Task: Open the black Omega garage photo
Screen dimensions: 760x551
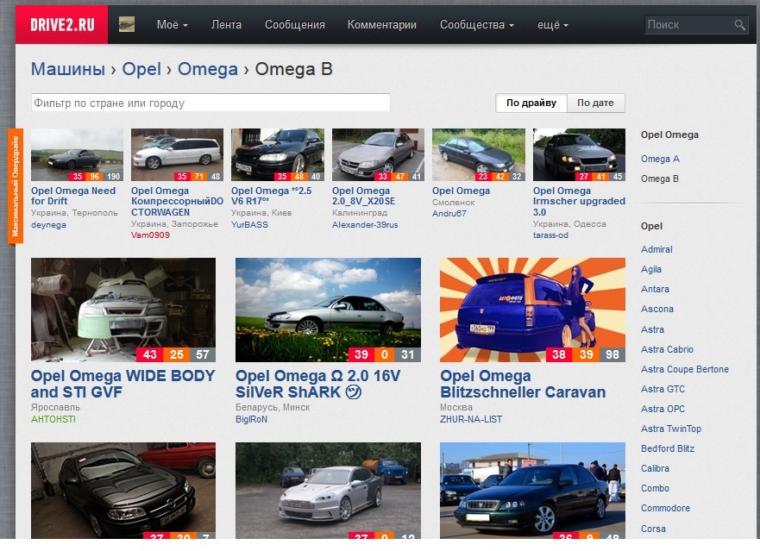Action: [123, 490]
